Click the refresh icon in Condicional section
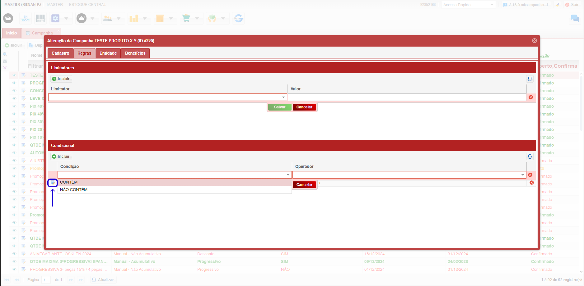Screen dimensions: 584x286 (x=530, y=157)
